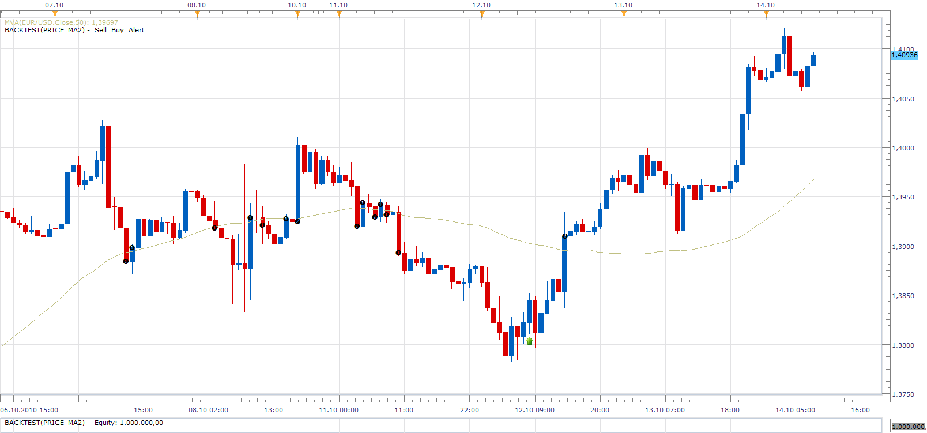Screen dimensions: 927x433
Task: Click the green up-arrow buy signal
Action: (529, 340)
